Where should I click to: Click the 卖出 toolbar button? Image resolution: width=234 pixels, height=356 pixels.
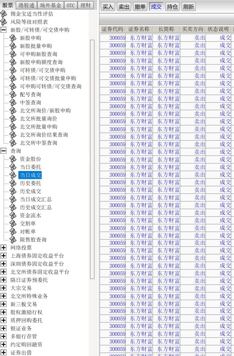(124, 6)
